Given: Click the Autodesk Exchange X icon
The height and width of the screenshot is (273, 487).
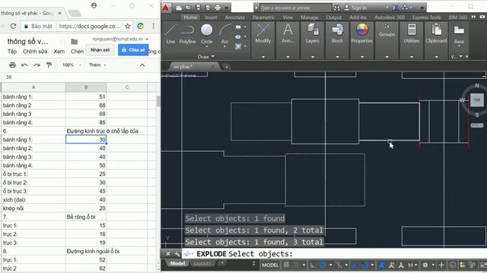Looking at the screenshot, I should (395, 8).
